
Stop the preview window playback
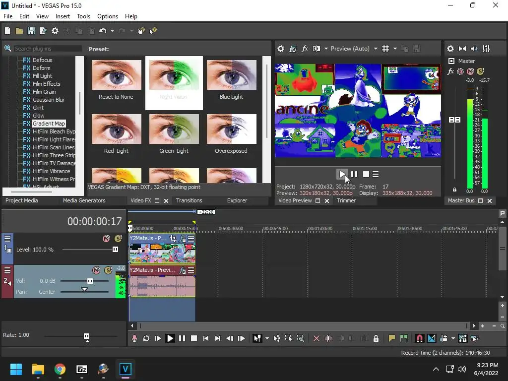tap(366, 174)
